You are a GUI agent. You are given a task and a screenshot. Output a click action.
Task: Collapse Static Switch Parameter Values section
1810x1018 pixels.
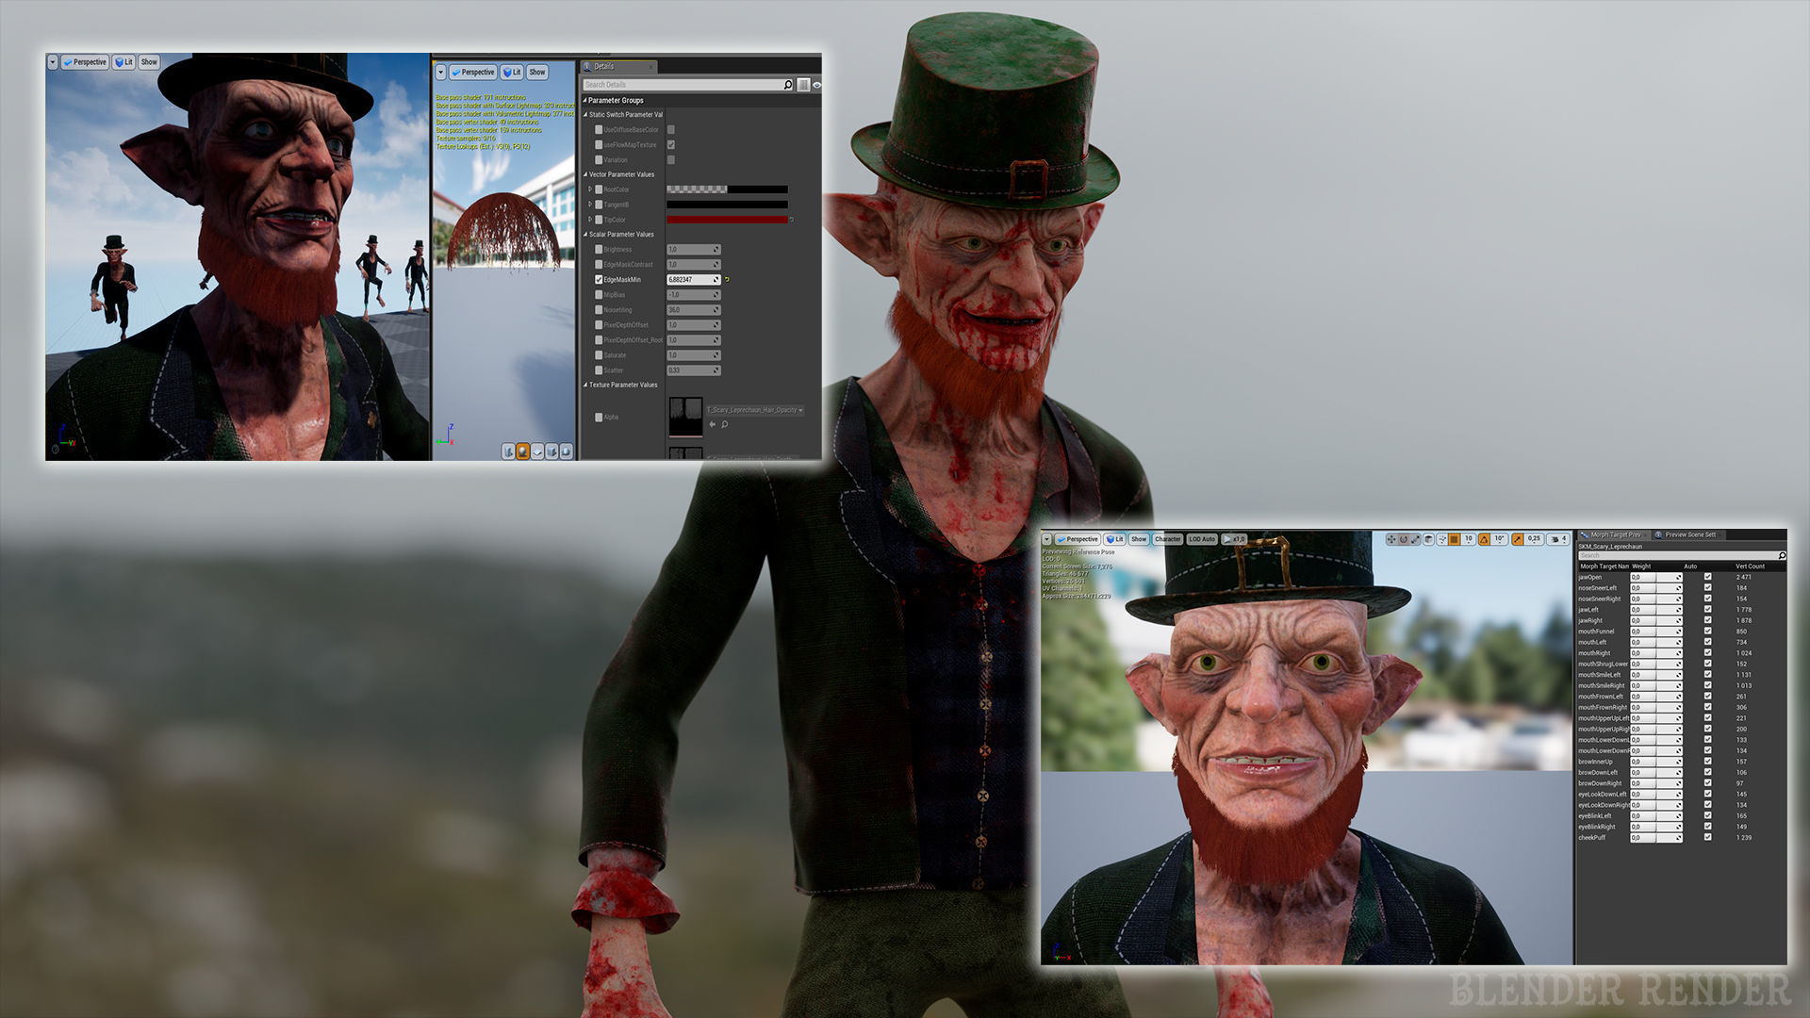pos(585,115)
